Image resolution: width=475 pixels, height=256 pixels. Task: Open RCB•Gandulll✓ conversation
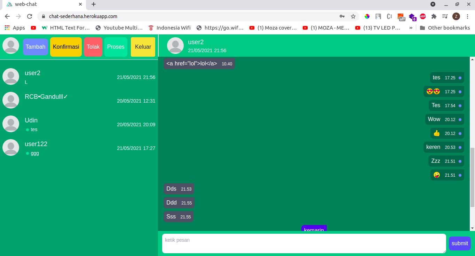click(79, 100)
